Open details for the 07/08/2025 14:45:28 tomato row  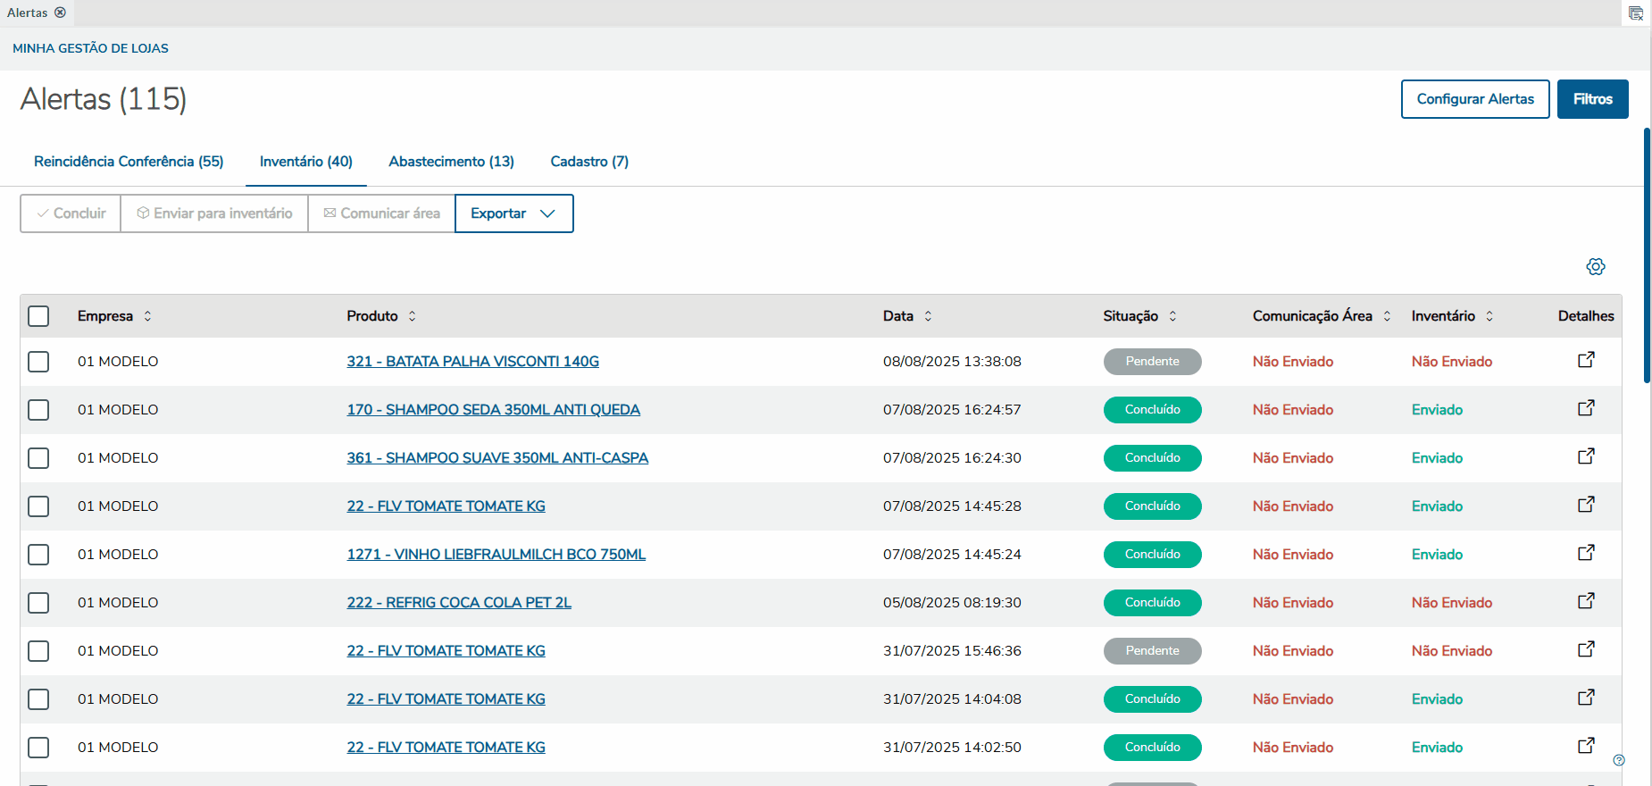coord(1586,505)
